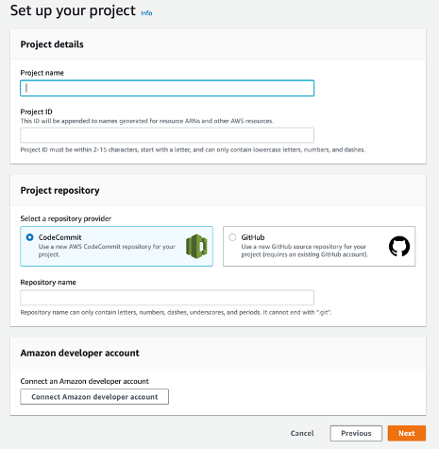Click the Repository name field label
Viewport: 439px width, 450px height.
click(x=48, y=282)
